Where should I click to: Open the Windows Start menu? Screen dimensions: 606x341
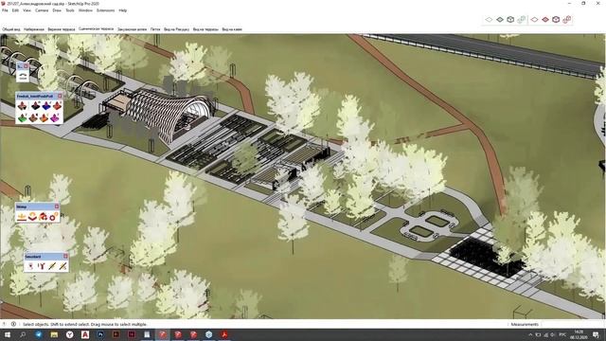point(8,334)
